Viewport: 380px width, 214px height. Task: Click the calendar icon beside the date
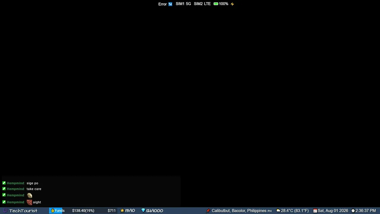click(315, 211)
